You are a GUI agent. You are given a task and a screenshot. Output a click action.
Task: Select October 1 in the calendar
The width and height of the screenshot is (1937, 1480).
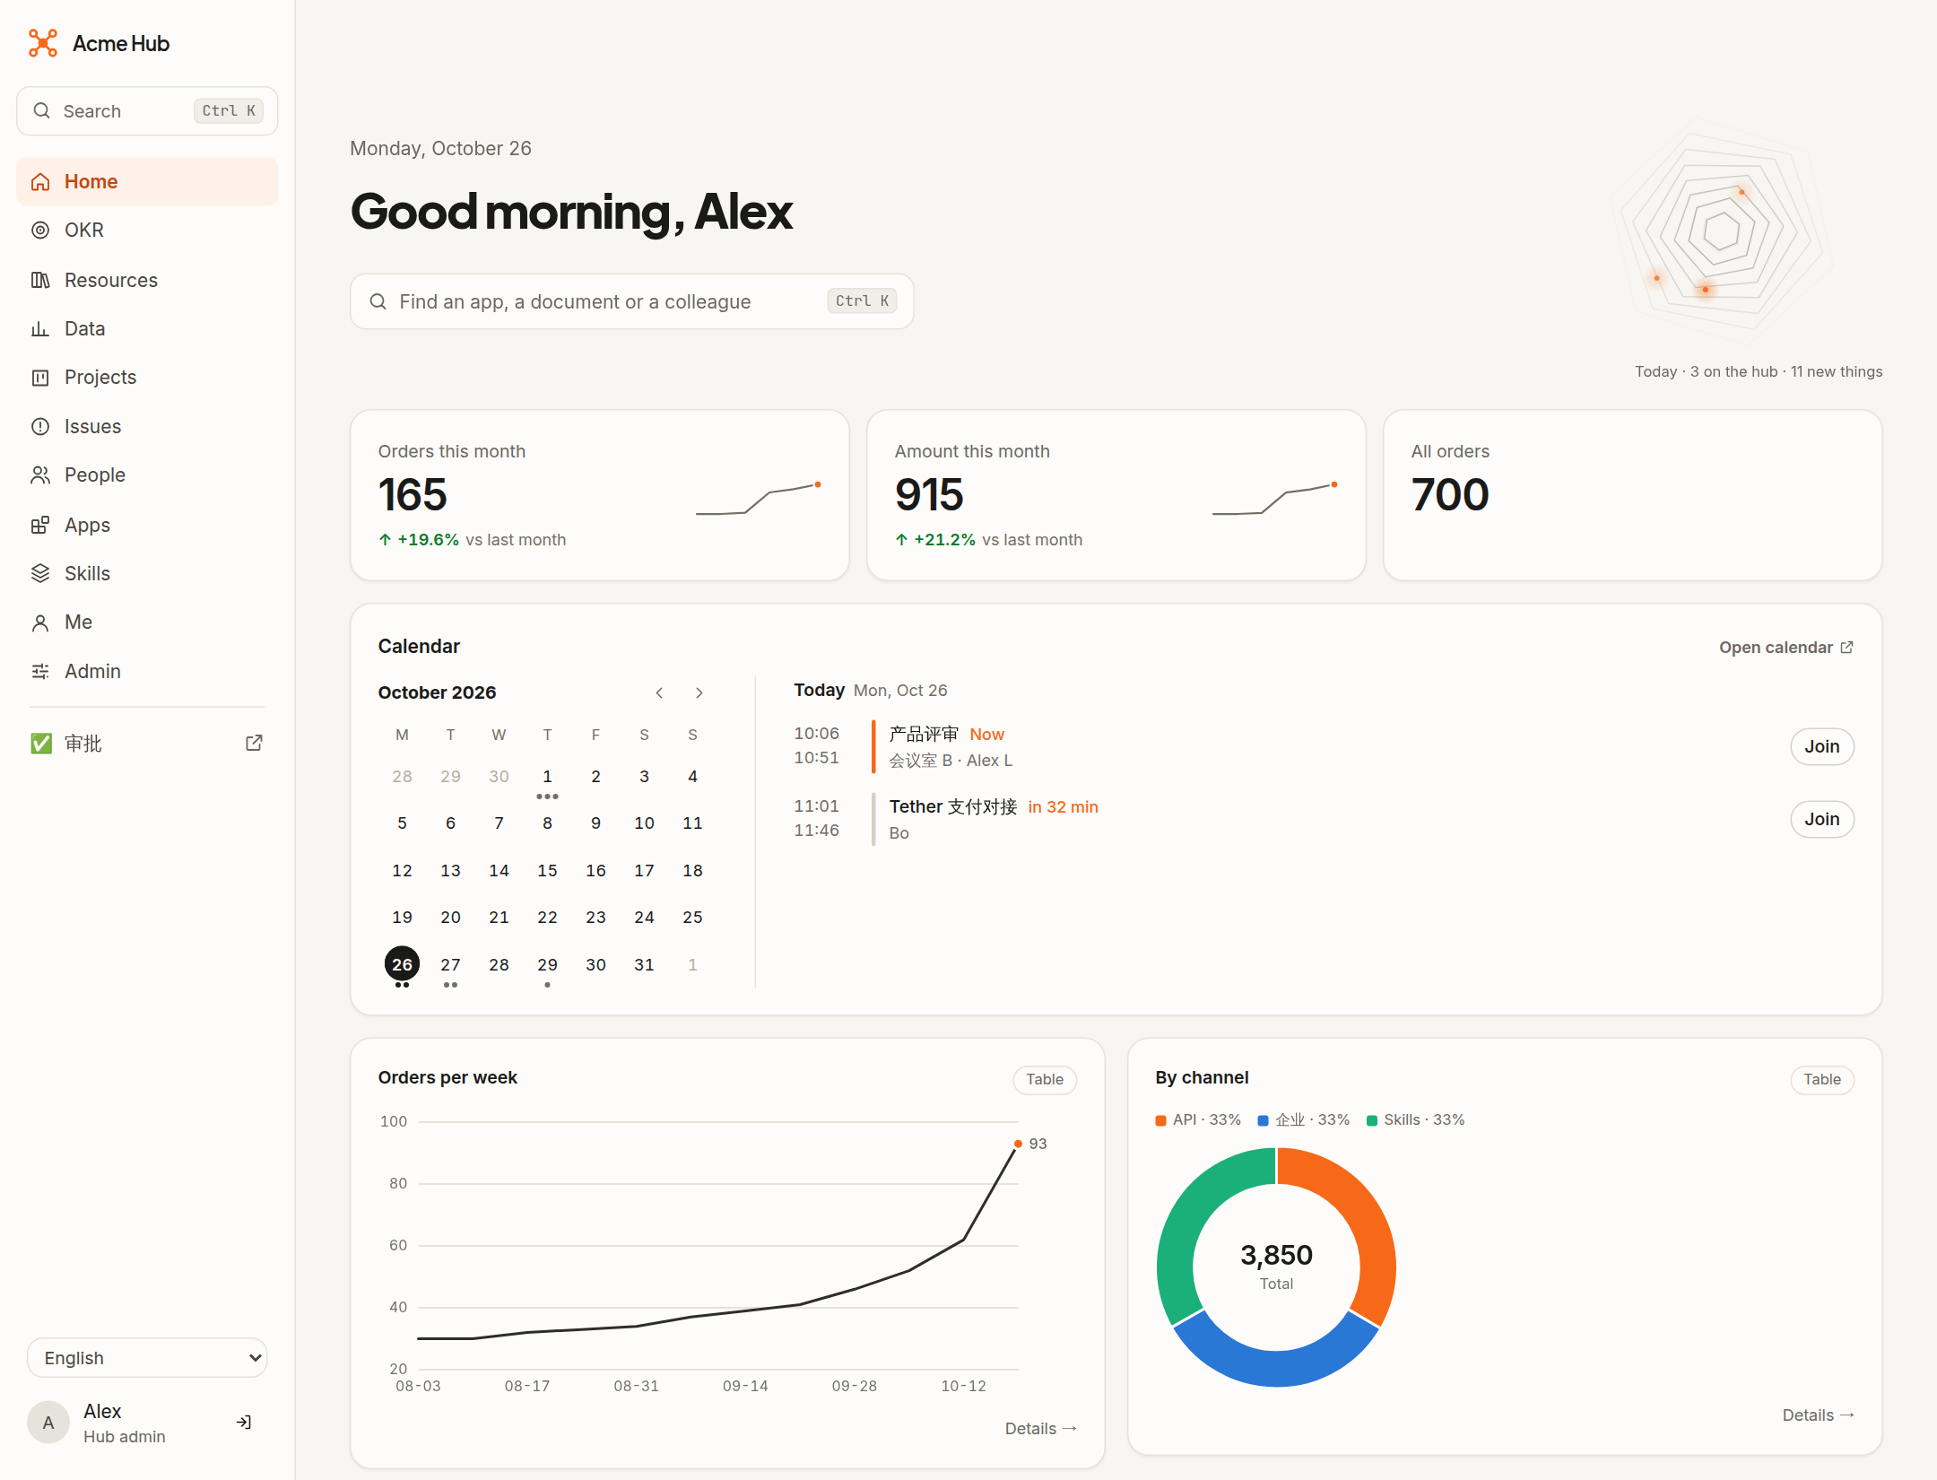(547, 776)
